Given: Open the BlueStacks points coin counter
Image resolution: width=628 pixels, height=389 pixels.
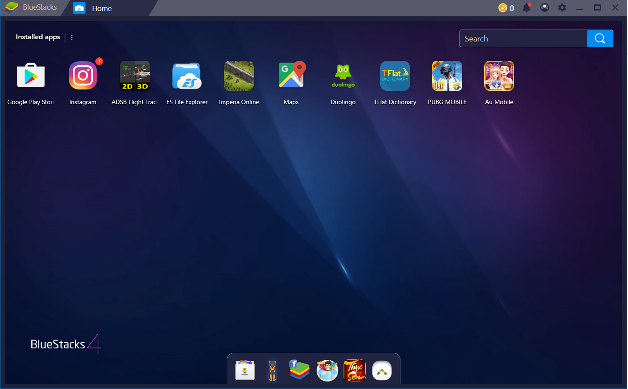Looking at the screenshot, I should tap(506, 8).
